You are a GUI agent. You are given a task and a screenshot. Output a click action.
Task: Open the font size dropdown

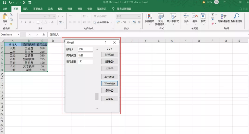pos(54,16)
